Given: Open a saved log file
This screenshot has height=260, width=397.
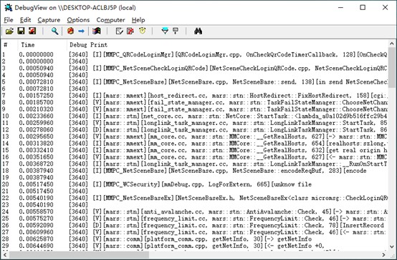Looking at the screenshot, I should (x=9, y=31).
